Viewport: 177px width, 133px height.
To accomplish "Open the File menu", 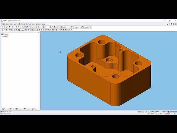I will tap(4, 24).
